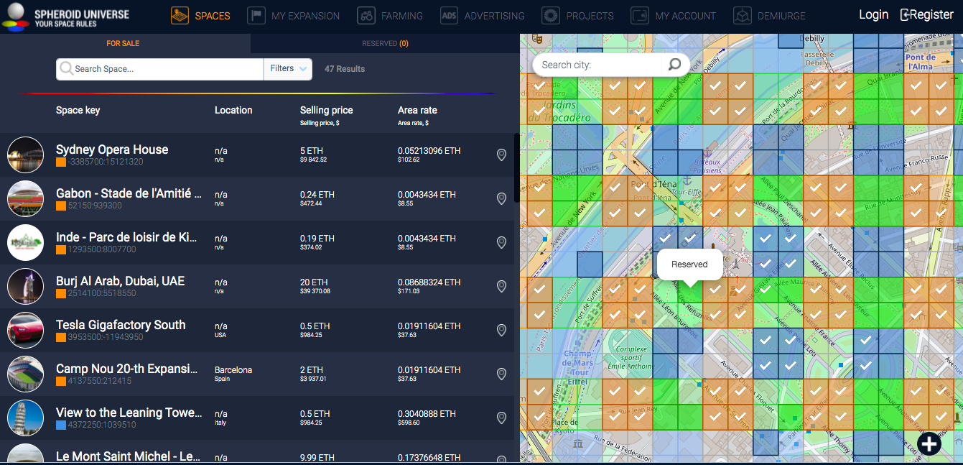This screenshot has width=963, height=465.
Task: Click the city search magnifier icon
Action: (x=674, y=65)
